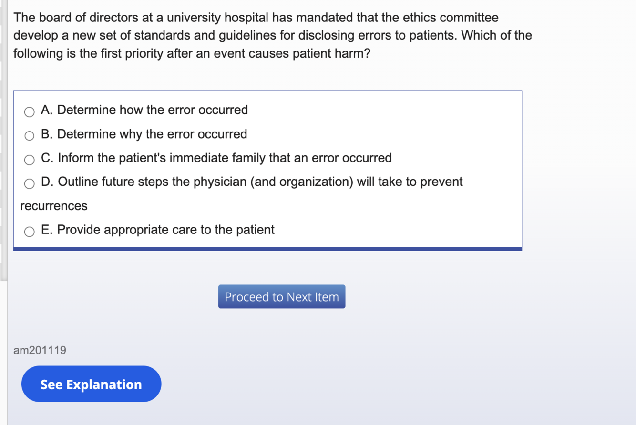
Task: Open the See Explanation button
Action: [x=91, y=384]
